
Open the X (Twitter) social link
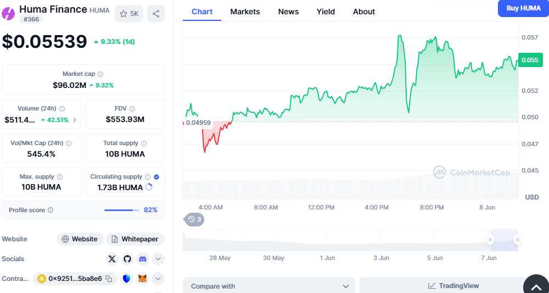[x=111, y=259]
